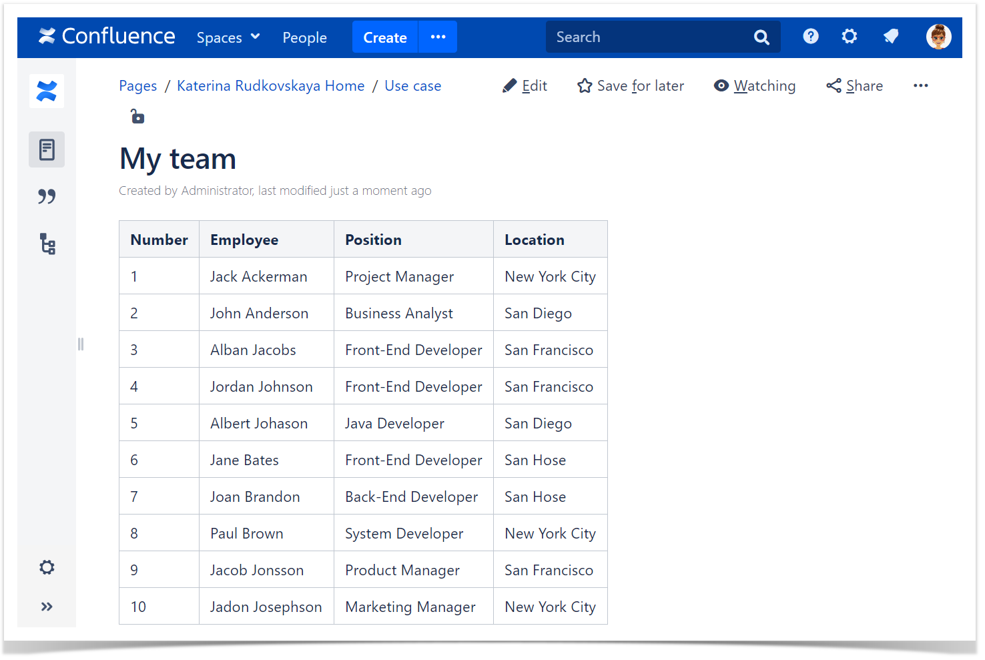Open the notifications icon in header
Screen dimensions: 985x660
890,37
